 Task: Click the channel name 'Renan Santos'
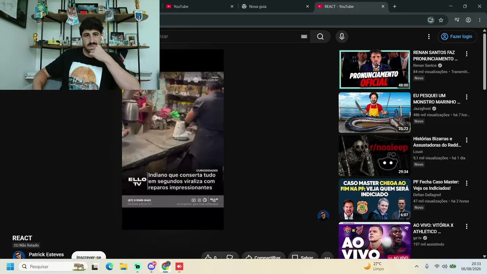pyautogui.click(x=425, y=65)
